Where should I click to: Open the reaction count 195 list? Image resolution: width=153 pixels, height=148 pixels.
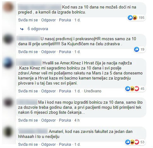pyautogui.click(x=141, y=18)
